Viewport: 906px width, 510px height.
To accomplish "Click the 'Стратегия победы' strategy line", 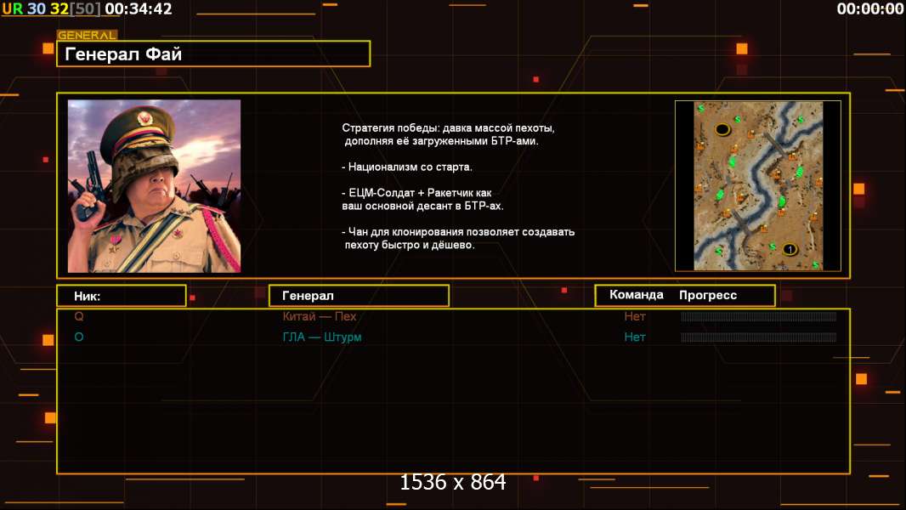I will tap(448, 134).
